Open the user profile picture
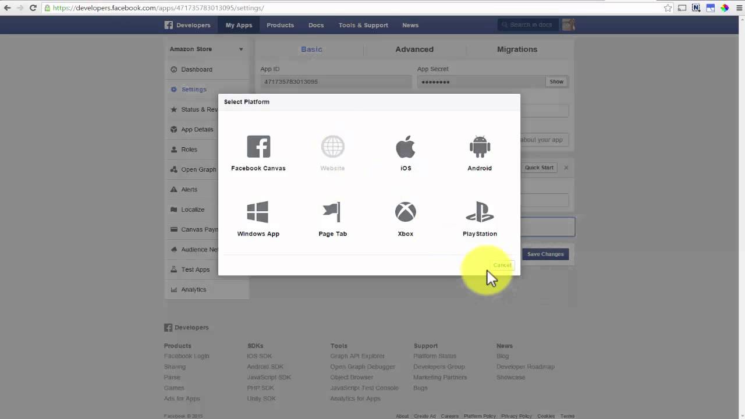Screen dimensions: 745x419 [568, 24]
